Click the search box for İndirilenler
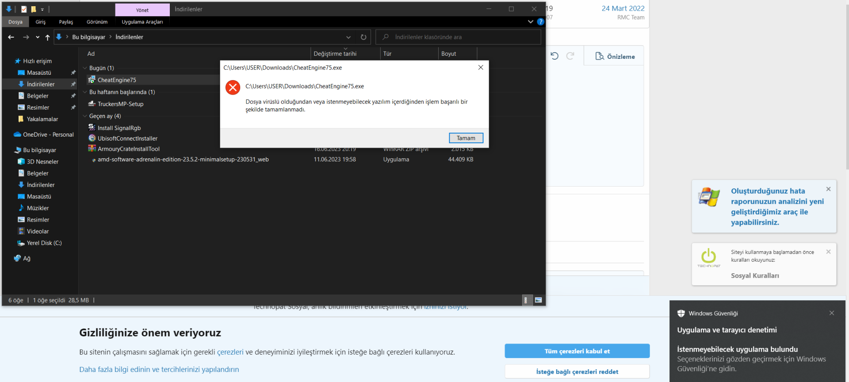The image size is (849, 382). pyautogui.click(x=458, y=37)
